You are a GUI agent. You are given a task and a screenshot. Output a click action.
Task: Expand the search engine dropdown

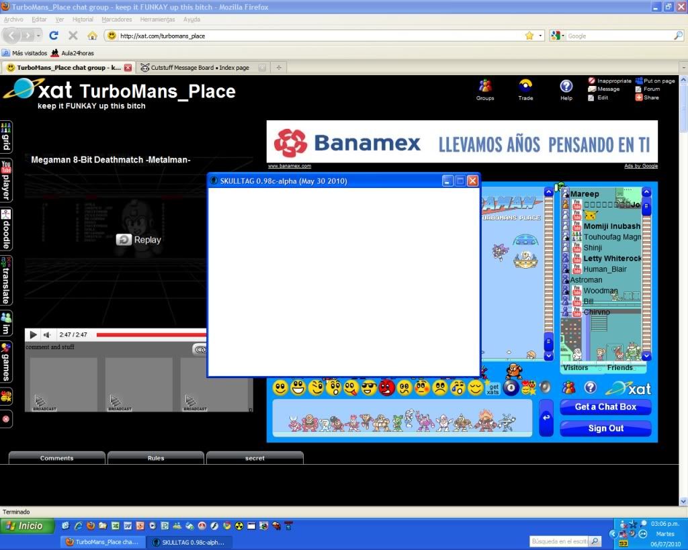[557, 36]
